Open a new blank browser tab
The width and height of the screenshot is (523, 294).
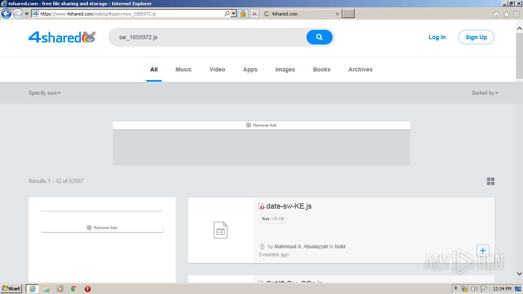pos(348,14)
